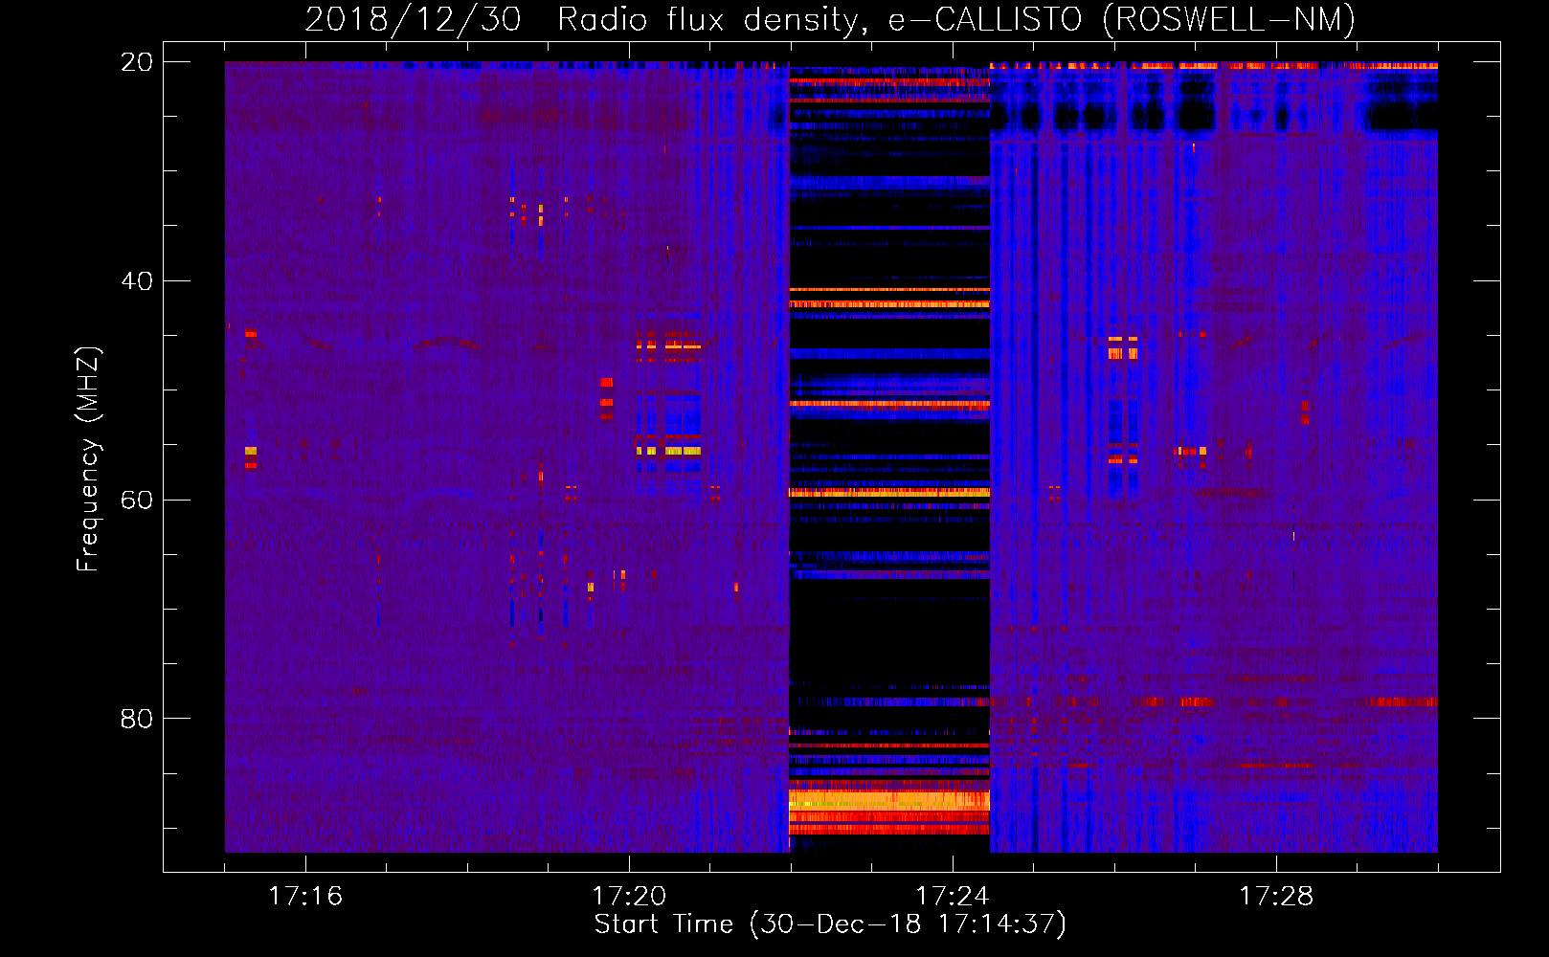Click the '20' frequency axis label
The height and width of the screenshot is (957, 1549).
click(x=137, y=62)
